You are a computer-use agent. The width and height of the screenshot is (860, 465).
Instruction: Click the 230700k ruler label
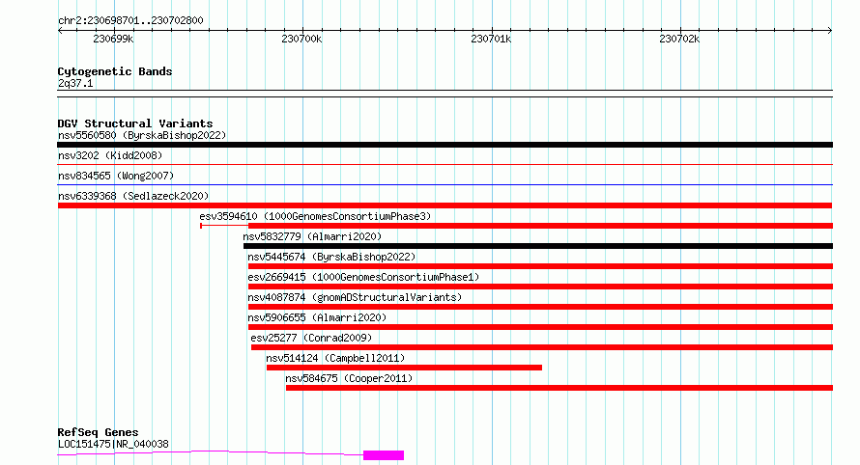pos(301,40)
